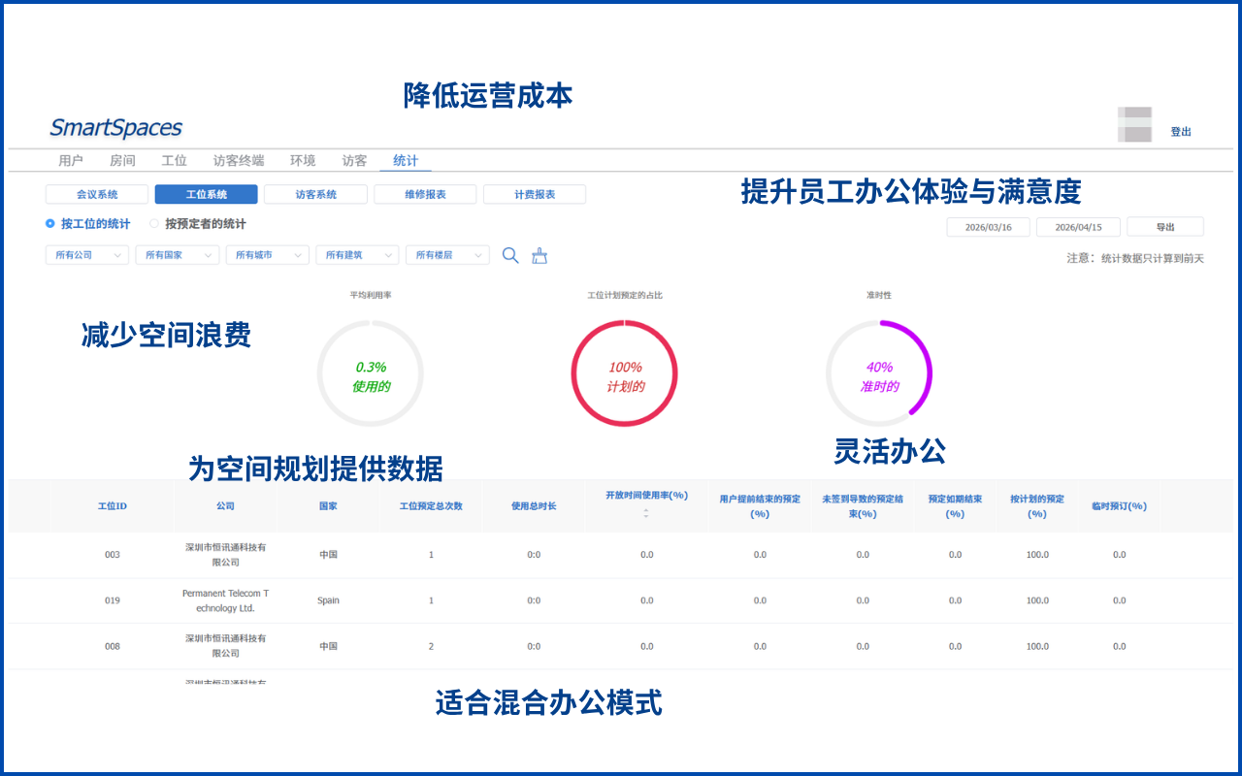Click the blurred user avatar
Viewport: 1242px width, 776px height.
[1135, 125]
